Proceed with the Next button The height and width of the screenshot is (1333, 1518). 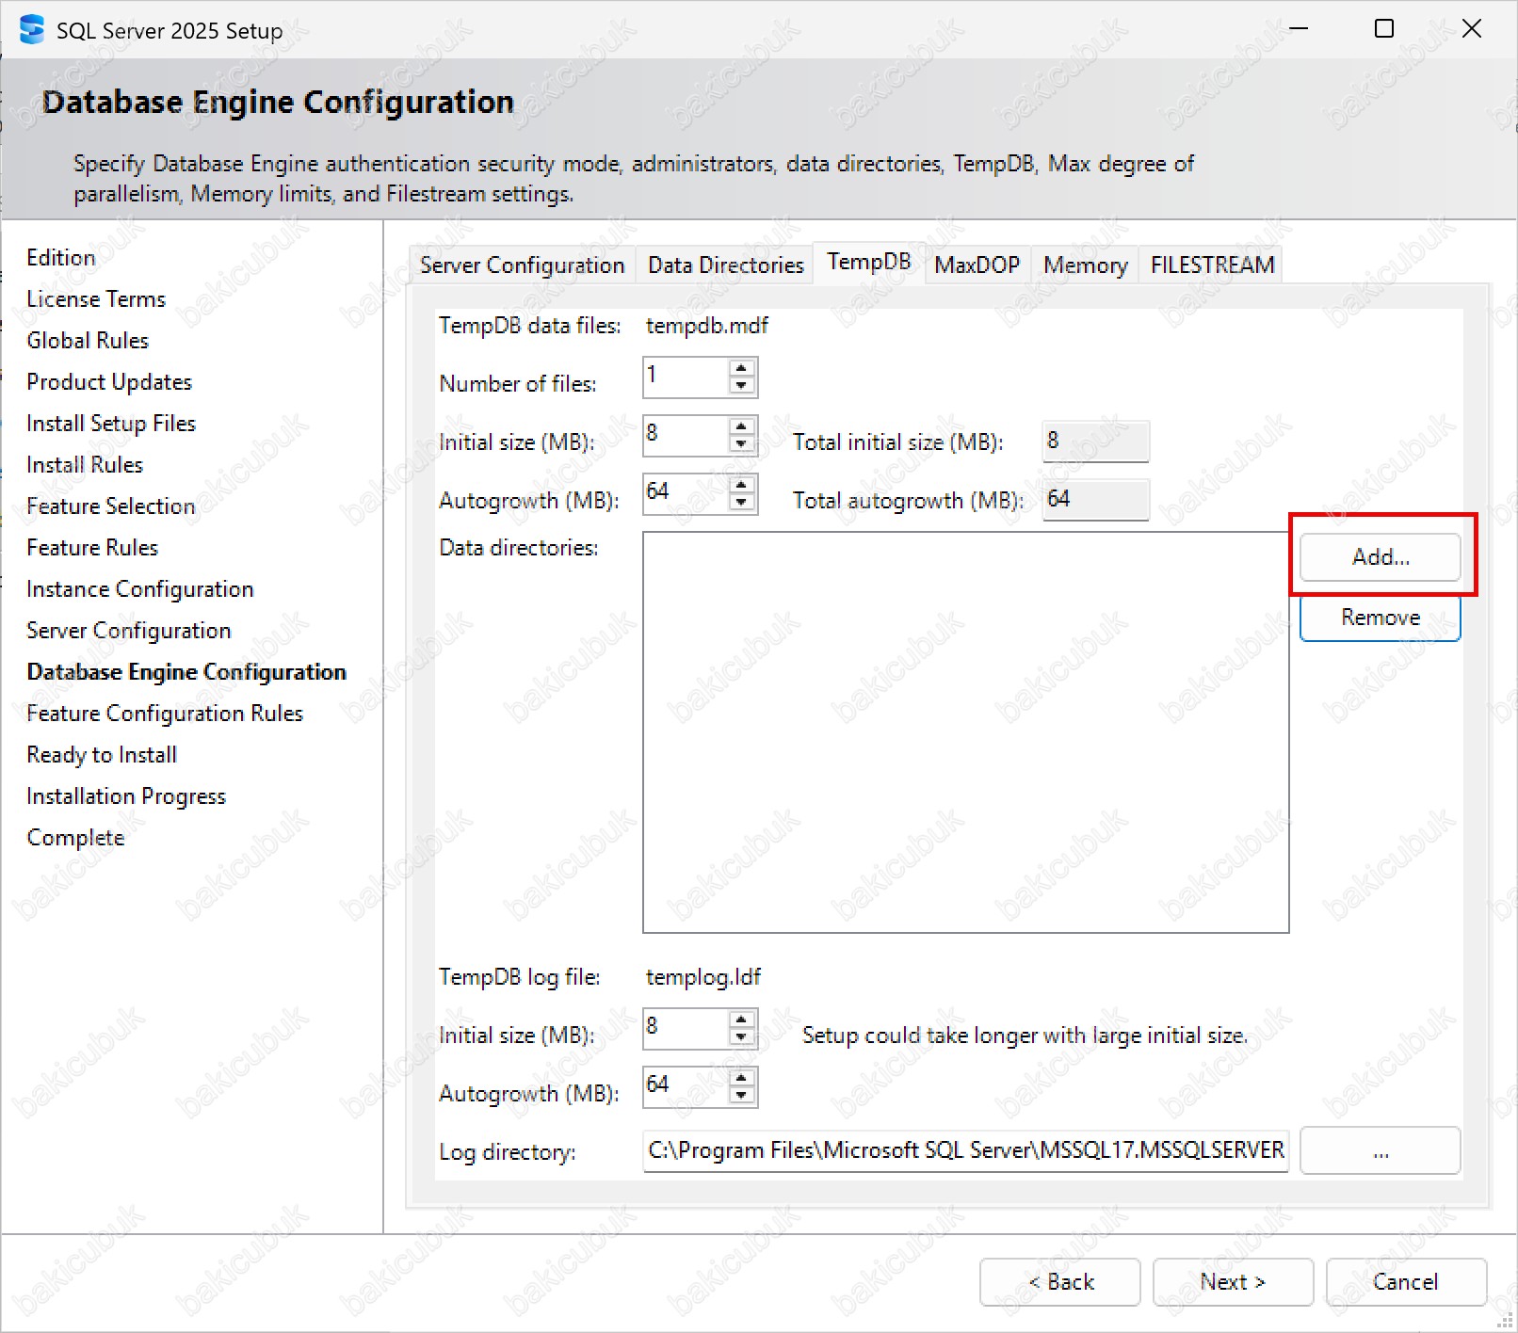coord(1232,1282)
